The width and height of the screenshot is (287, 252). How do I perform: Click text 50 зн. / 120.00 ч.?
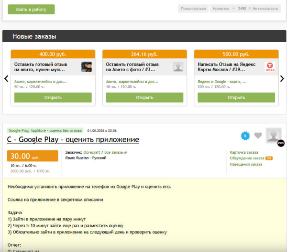(x=29, y=87)
